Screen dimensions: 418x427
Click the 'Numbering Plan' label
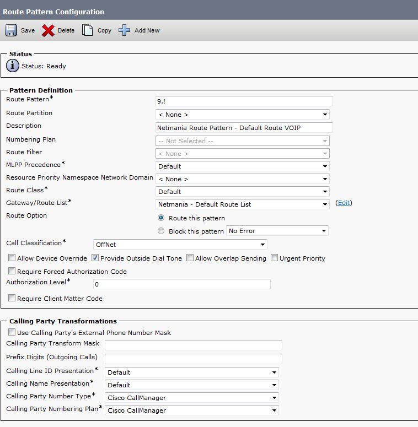31,139
